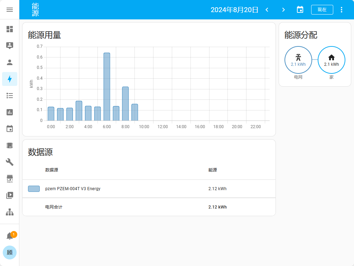
Task: Open the notifications bell
Action: [10, 236]
